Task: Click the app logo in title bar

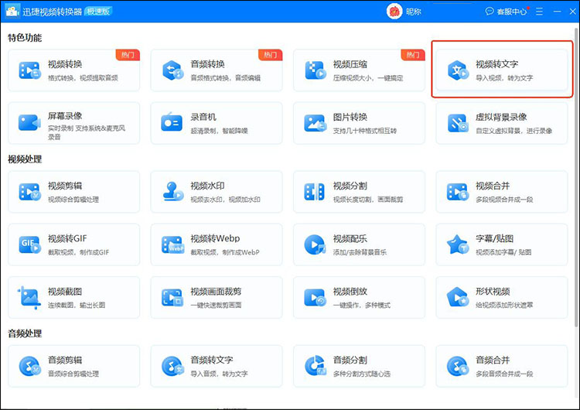Action: point(12,12)
